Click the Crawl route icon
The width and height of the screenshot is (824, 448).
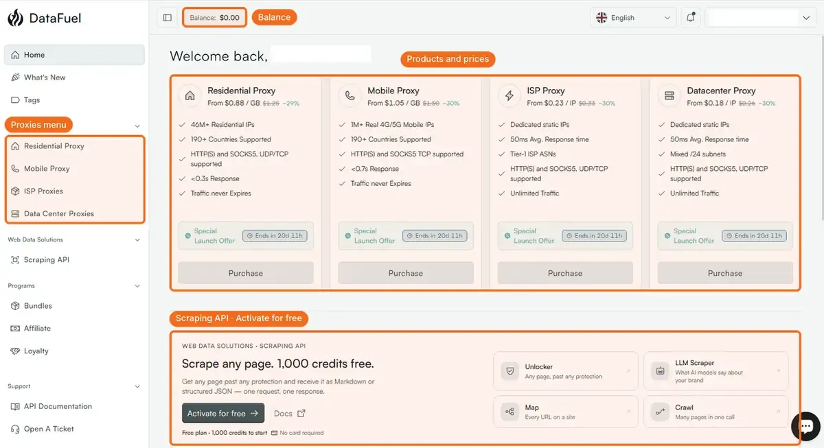pos(660,412)
